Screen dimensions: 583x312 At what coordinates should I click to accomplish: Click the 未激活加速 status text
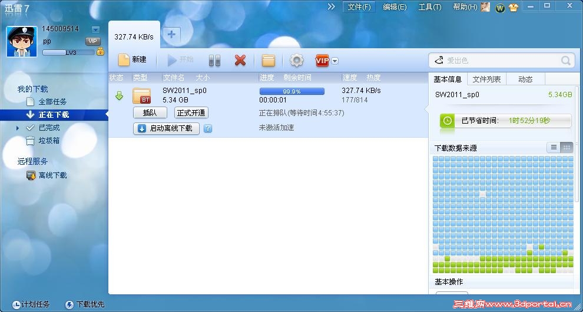tap(276, 128)
